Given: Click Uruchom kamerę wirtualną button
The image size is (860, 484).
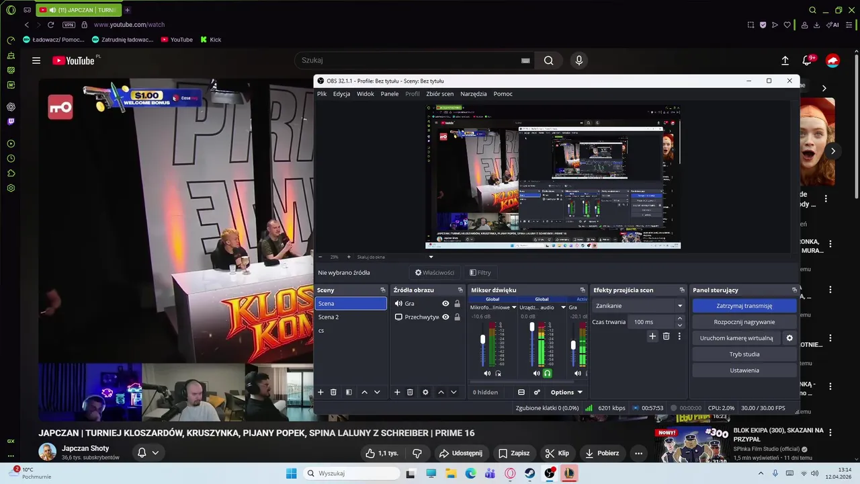Looking at the screenshot, I should tap(736, 338).
